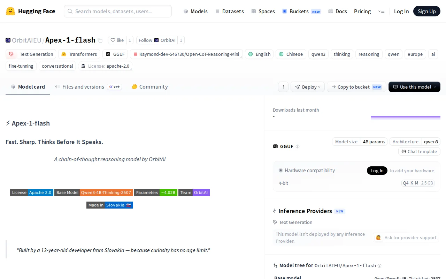This screenshot has height=279, width=446.
Task: Select the GGUF tag in header
Action: coord(115,54)
